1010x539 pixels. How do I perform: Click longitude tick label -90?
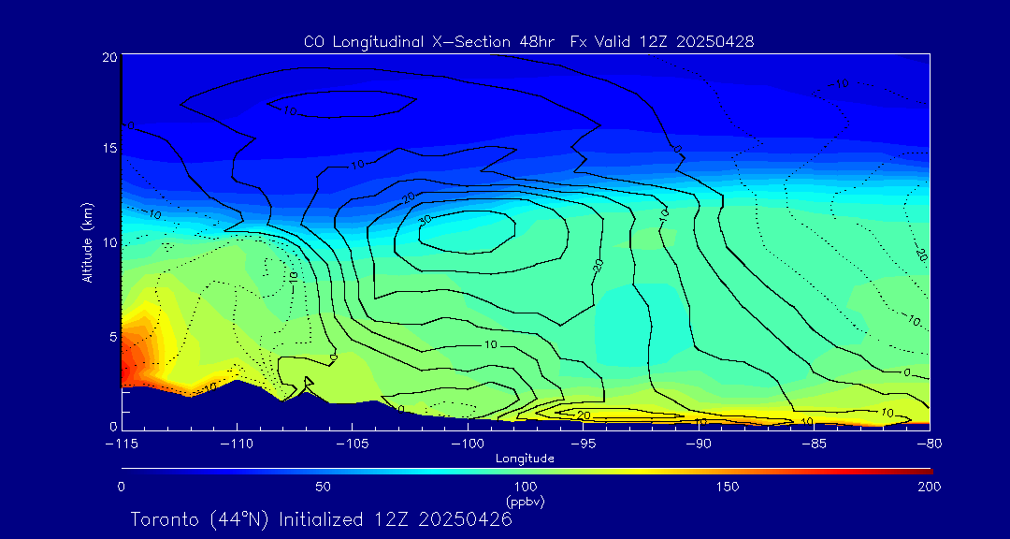699,444
